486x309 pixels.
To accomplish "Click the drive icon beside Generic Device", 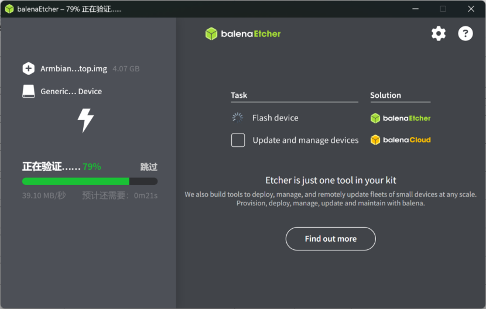I will click(29, 91).
